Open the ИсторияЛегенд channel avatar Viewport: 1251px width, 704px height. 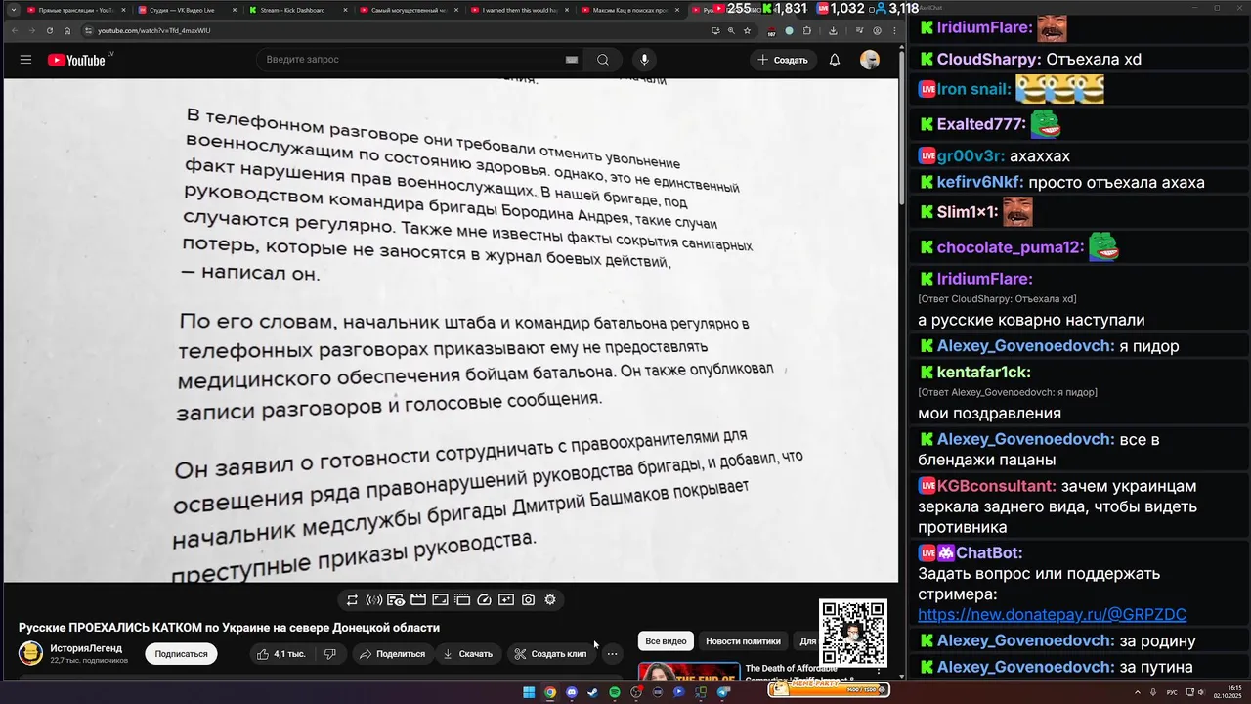(x=30, y=653)
